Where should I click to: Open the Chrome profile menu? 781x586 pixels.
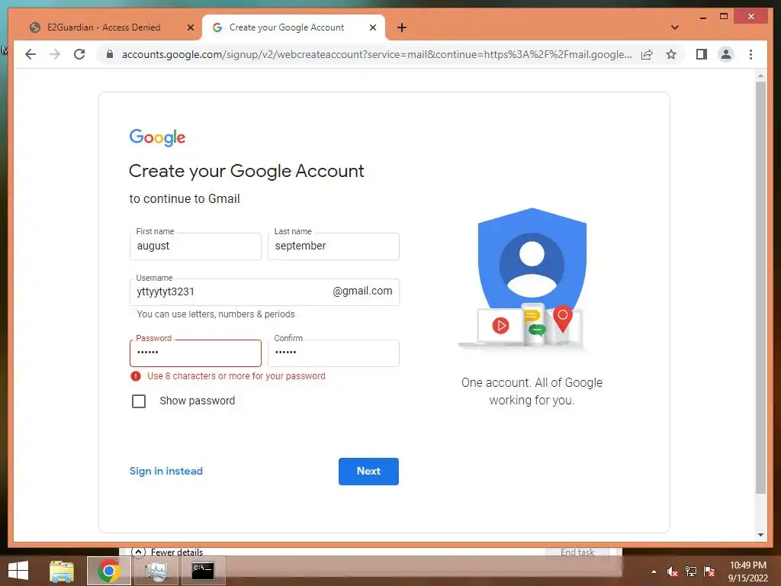726,54
